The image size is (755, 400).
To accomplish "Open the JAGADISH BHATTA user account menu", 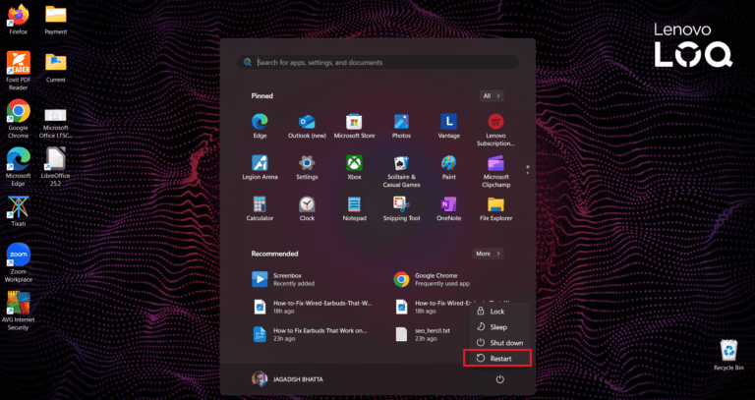I will click(x=287, y=379).
